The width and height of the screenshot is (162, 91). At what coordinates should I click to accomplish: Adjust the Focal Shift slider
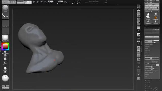pyautogui.click(x=77, y=1)
